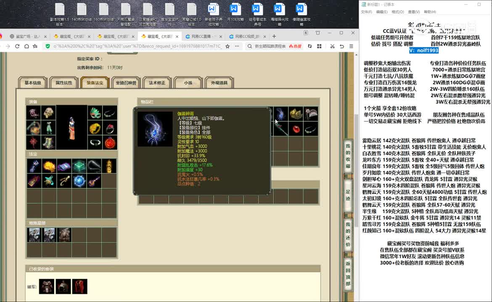Image resolution: width=492 pixels, height=302 pixels.
Task: Open the browser hamburger menu
Action: point(351,46)
